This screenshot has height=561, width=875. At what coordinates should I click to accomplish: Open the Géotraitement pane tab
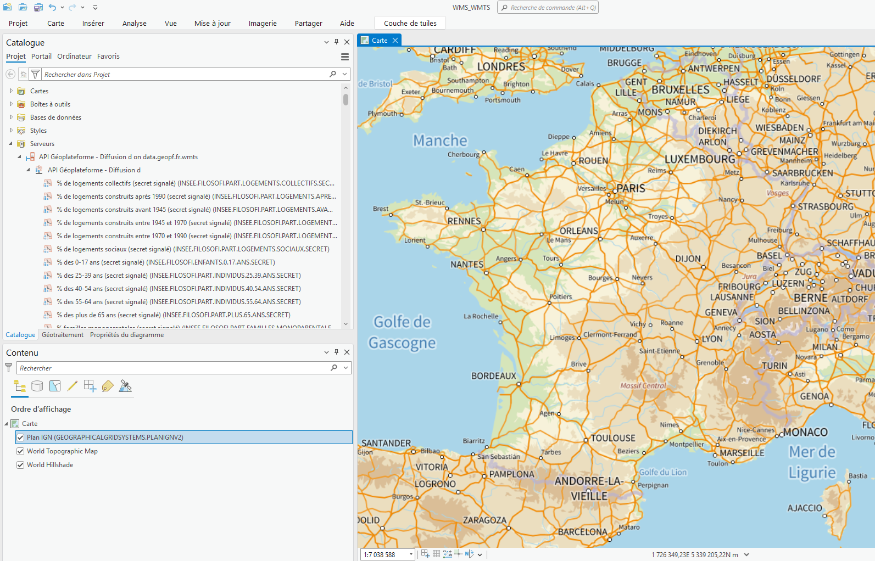[63, 335]
